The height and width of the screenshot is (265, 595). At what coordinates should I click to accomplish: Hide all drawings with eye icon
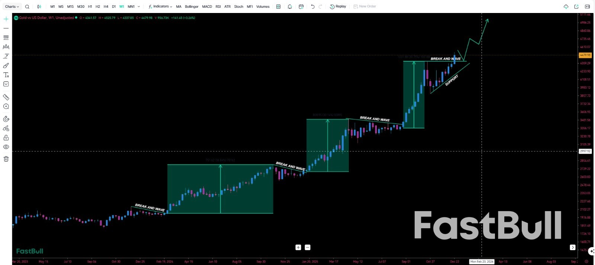tap(6, 147)
